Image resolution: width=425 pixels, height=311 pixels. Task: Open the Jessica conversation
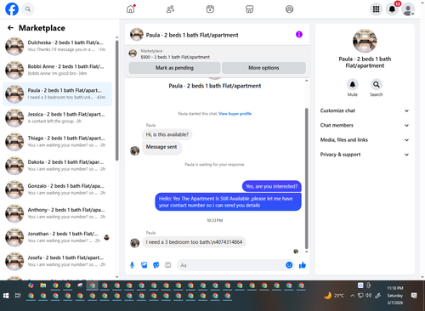point(57,117)
